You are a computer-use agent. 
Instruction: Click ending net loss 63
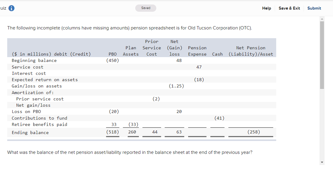pyautogui.click(x=179, y=132)
